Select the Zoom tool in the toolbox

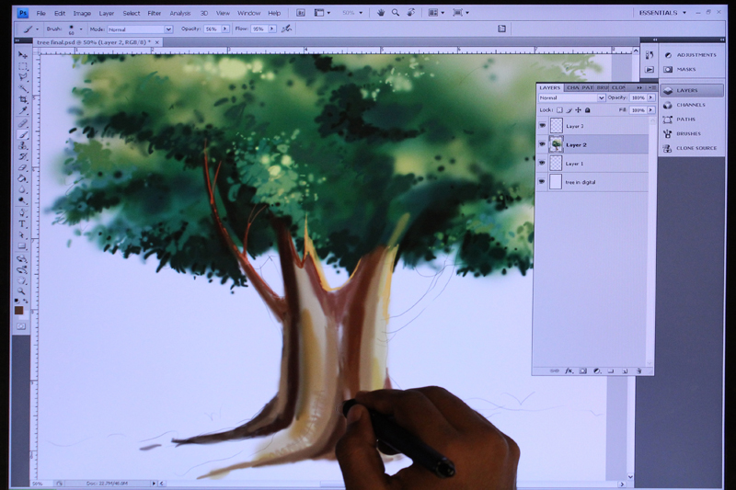(x=21, y=291)
